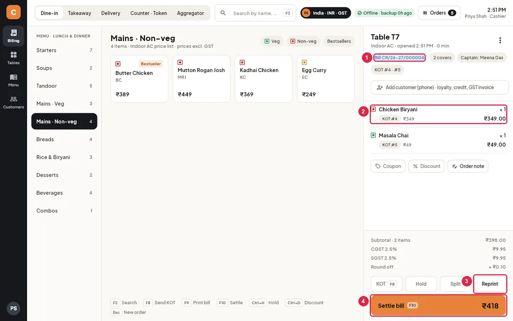Open the India · INR · GST region selector
Screen dimensions: 513x321
[x=326, y=13]
